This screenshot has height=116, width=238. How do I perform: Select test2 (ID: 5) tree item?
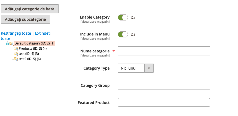point(30,59)
